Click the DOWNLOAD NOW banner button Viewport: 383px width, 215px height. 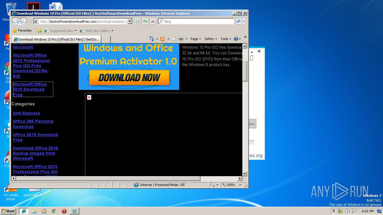(x=129, y=78)
